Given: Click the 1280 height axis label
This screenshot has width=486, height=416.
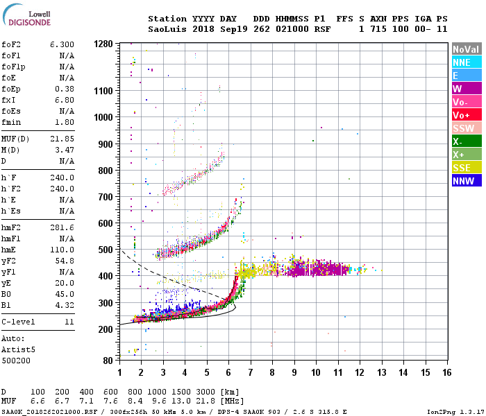Looking at the screenshot, I should click(103, 44).
